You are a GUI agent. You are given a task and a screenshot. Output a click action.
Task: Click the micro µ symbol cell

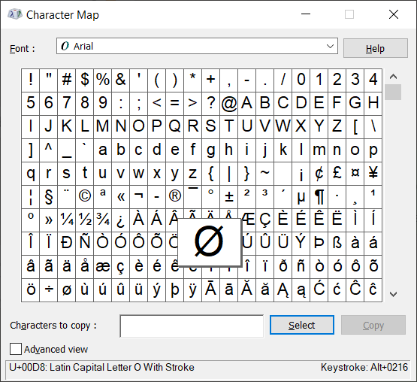click(x=301, y=197)
